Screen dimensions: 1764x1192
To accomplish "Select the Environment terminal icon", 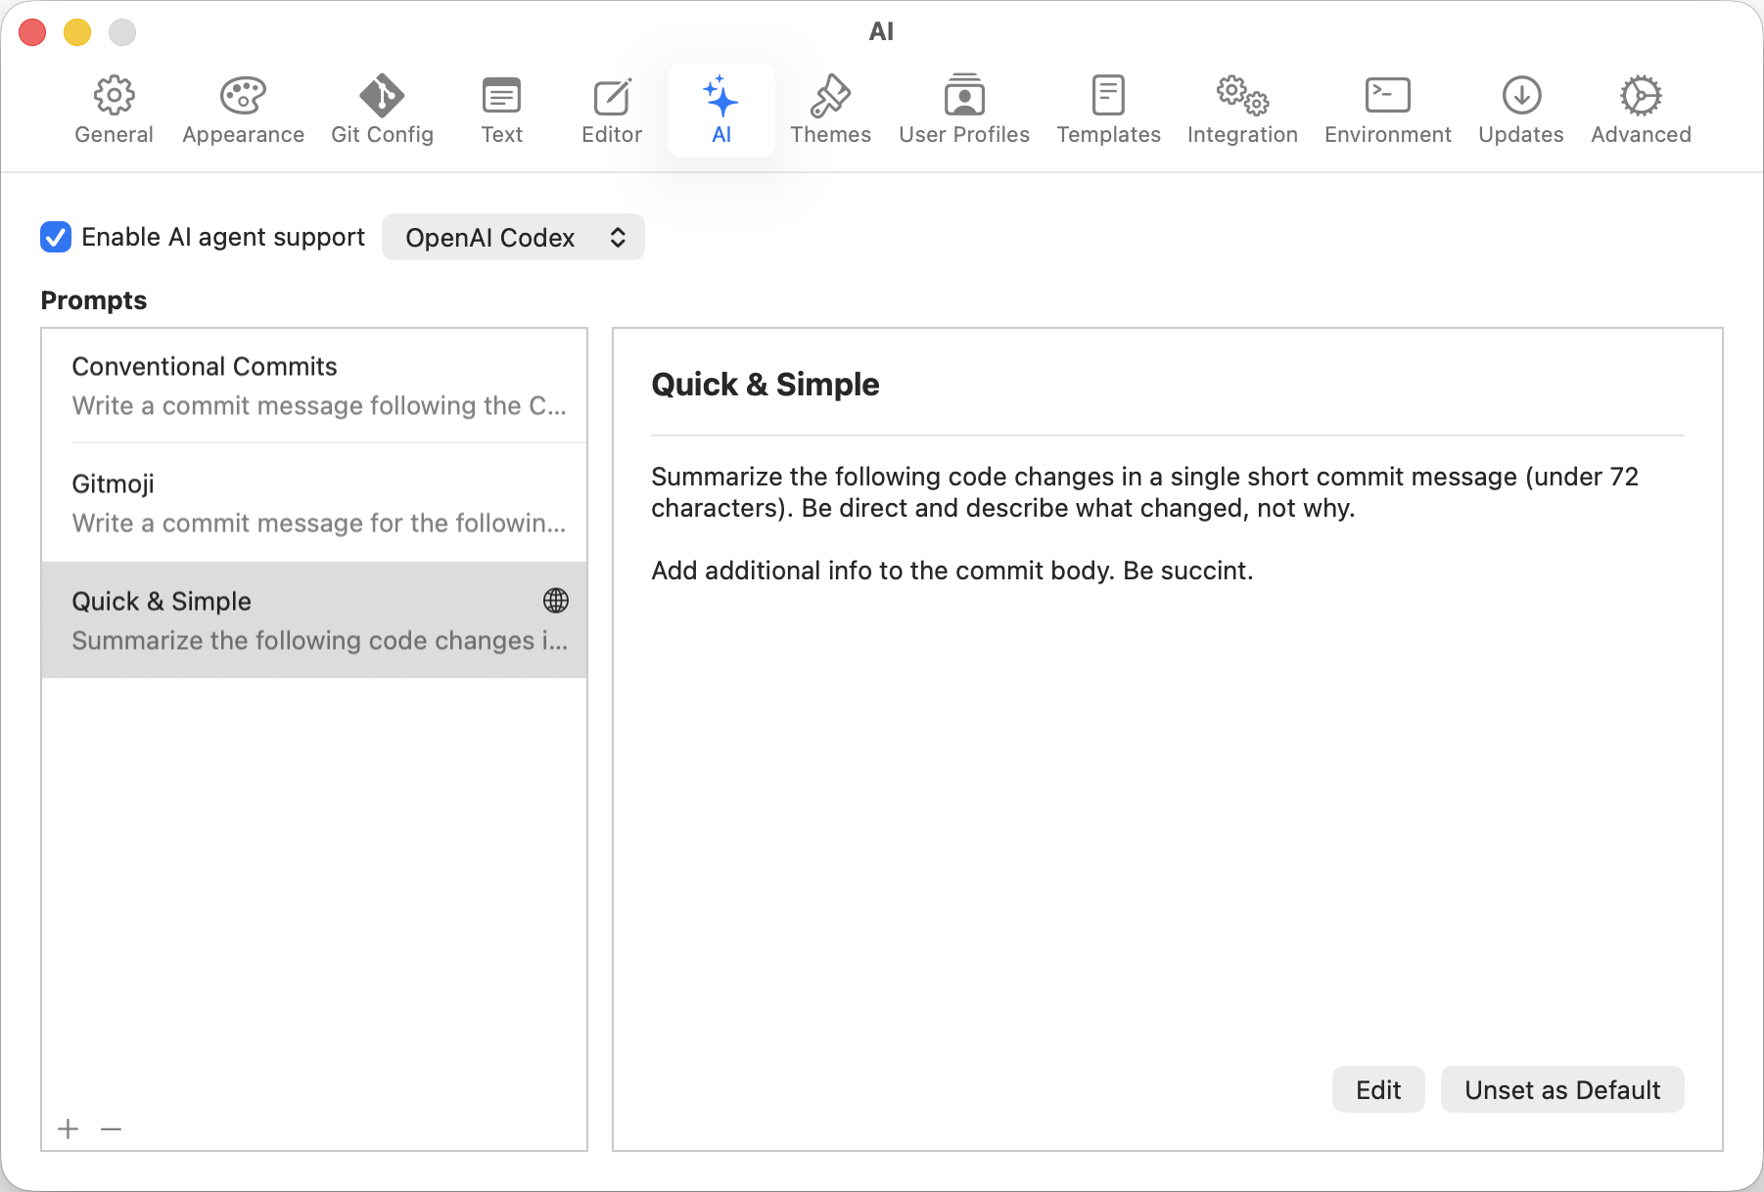I will click(x=1386, y=95).
